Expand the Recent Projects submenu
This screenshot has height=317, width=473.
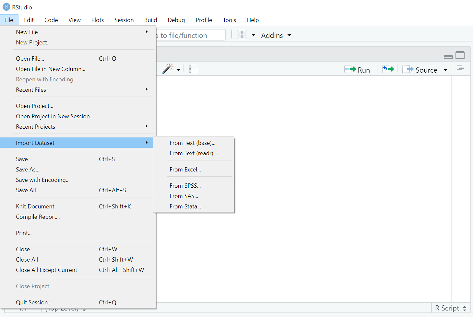(78, 126)
